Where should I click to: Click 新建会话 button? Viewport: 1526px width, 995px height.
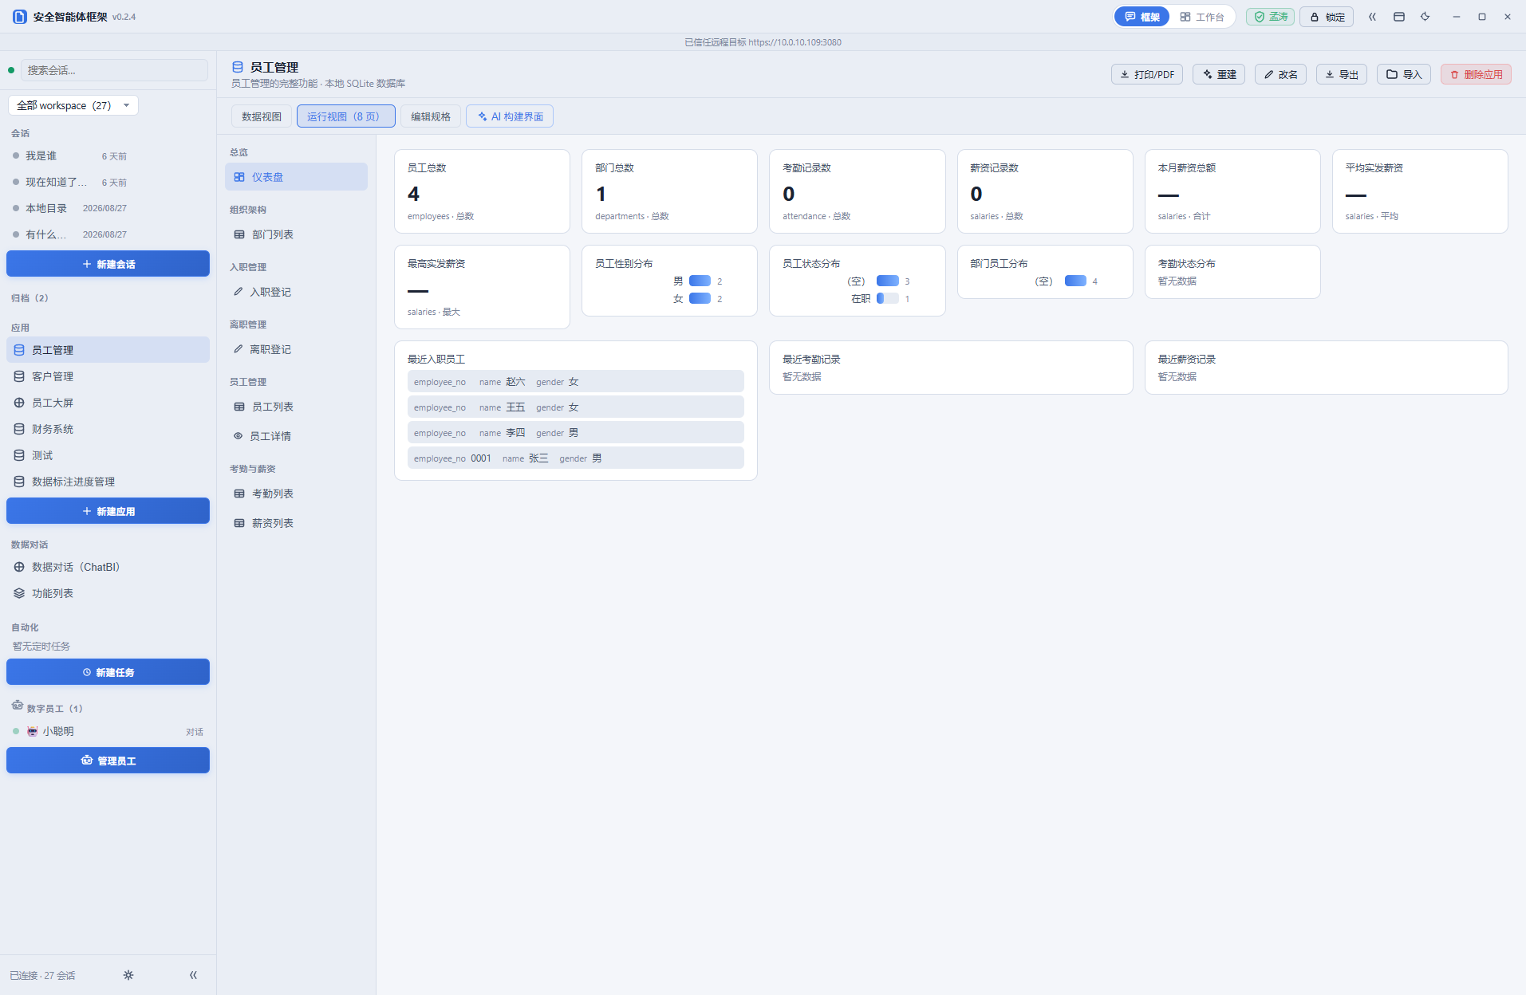tap(108, 264)
